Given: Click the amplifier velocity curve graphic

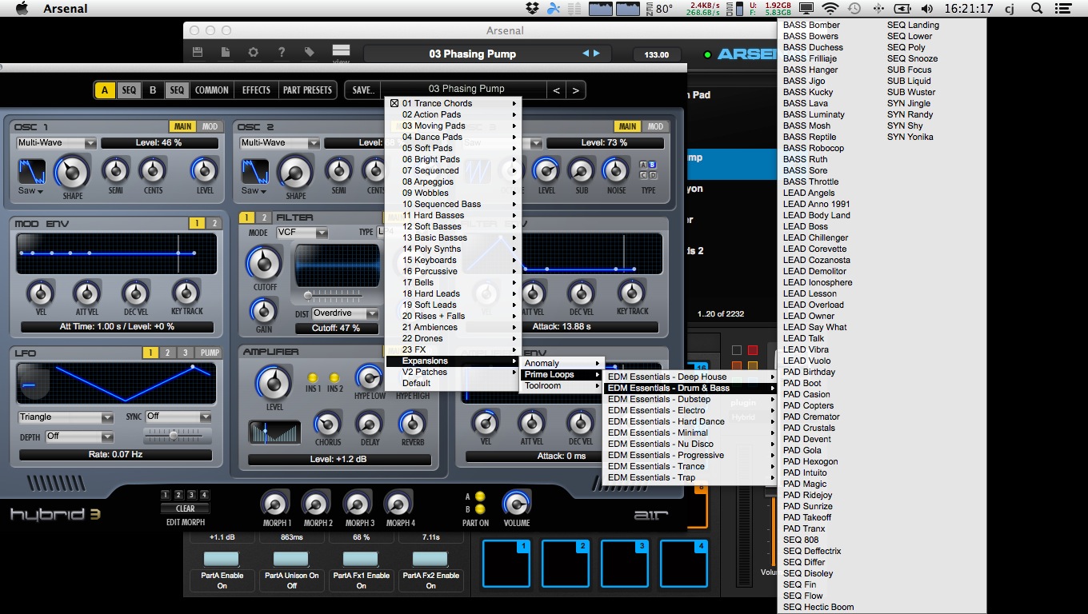Looking at the screenshot, I should point(274,433).
